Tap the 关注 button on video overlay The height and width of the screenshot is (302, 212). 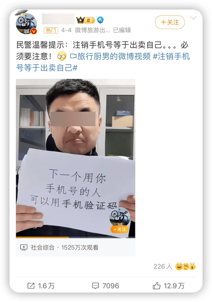pos(119,230)
